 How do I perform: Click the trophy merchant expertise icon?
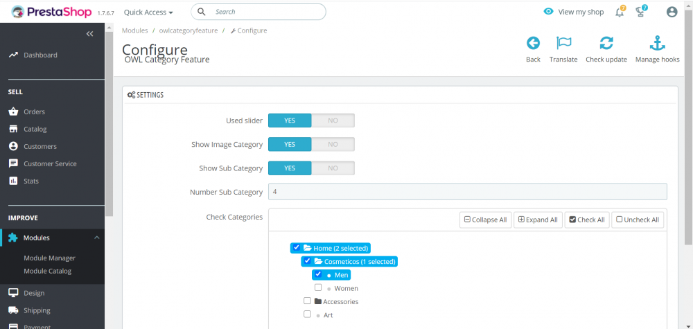pyautogui.click(x=640, y=12)
